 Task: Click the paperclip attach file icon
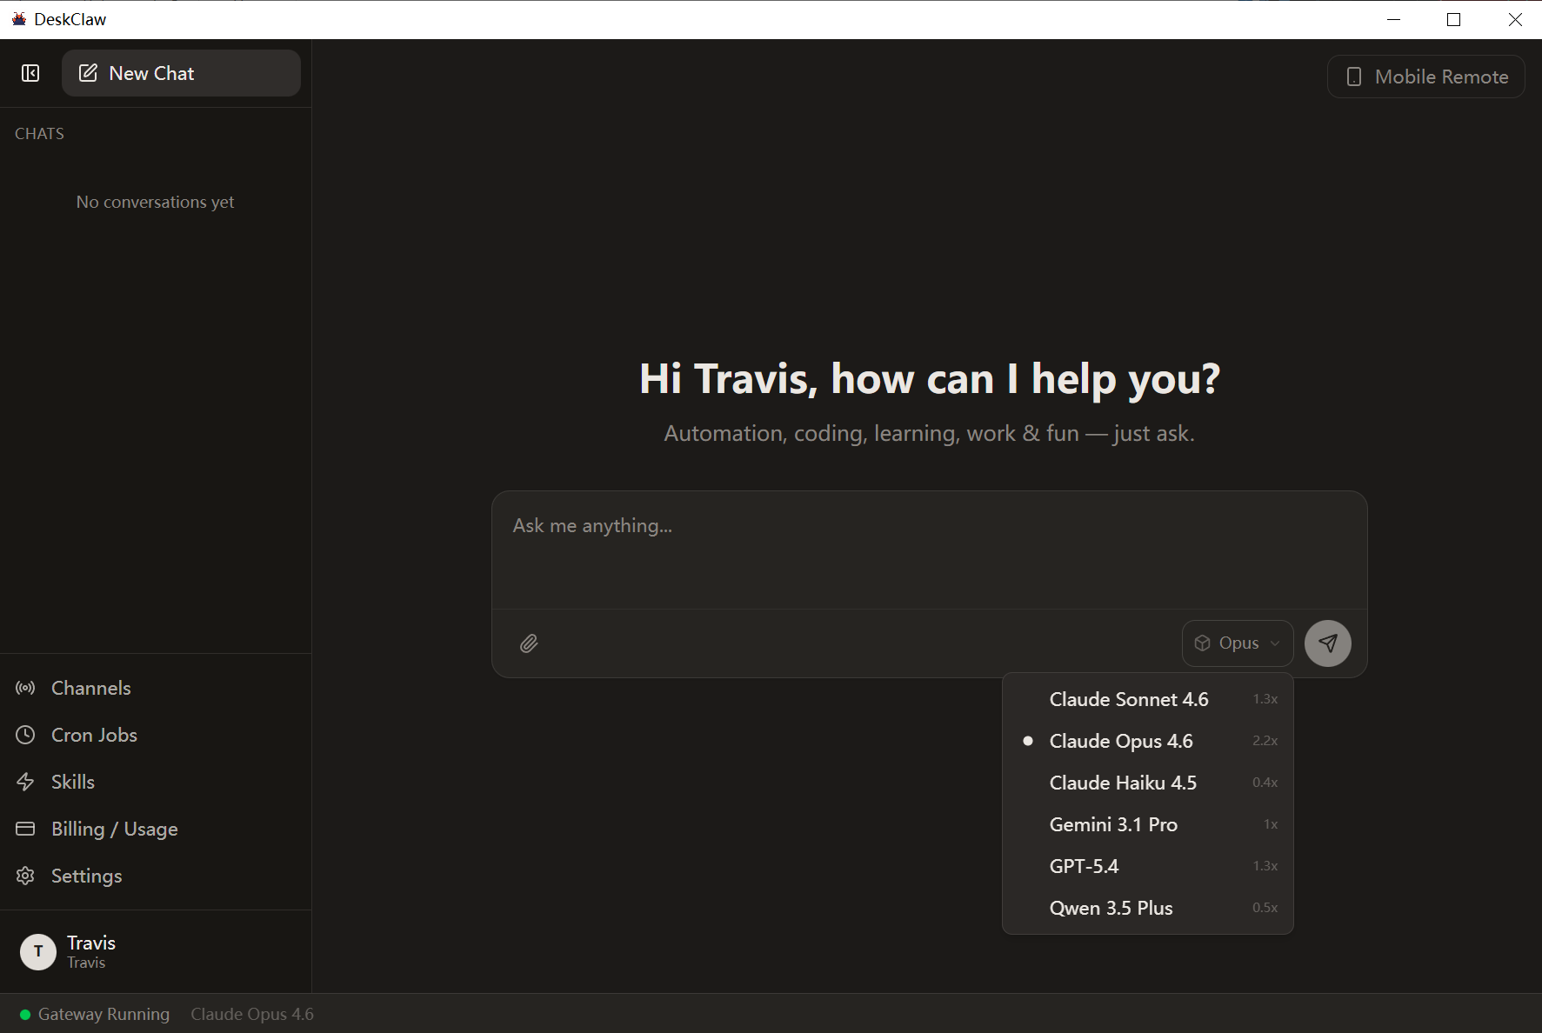(x=529, y=643)
